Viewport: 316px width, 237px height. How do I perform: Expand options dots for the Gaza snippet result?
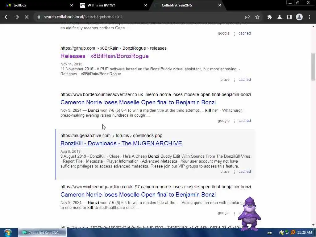[x=234, y=34]
